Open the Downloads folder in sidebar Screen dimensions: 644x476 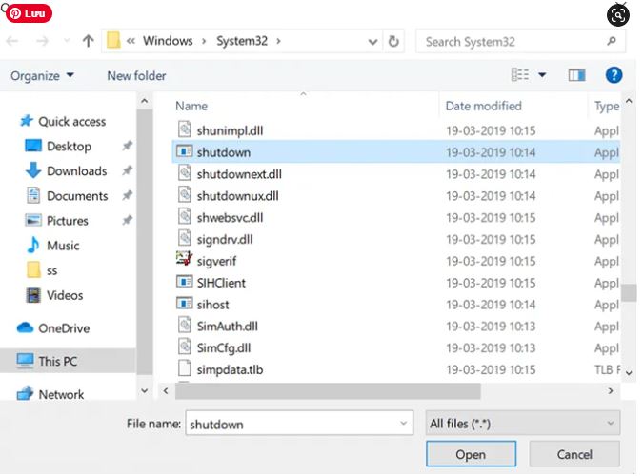coord(76,171)
